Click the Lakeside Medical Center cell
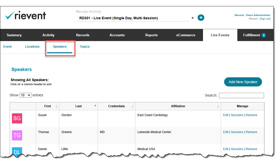The width and height of the screenshot is (276, 163). coord(154,132)
